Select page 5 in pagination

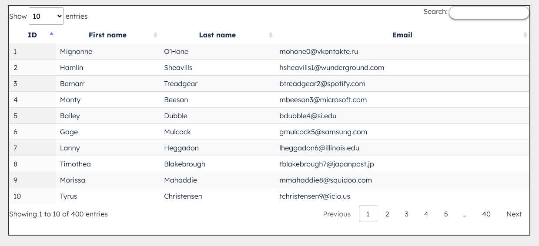click(x=446, y=214)
